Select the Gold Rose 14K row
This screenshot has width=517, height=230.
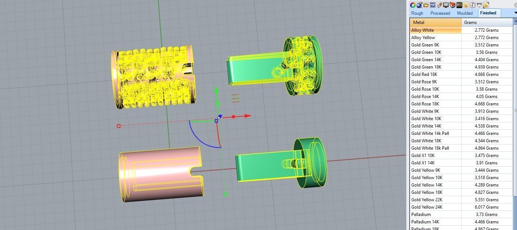[461, 97]
